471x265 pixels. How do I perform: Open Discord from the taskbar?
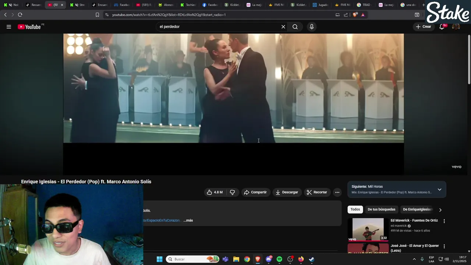(269, 259)
